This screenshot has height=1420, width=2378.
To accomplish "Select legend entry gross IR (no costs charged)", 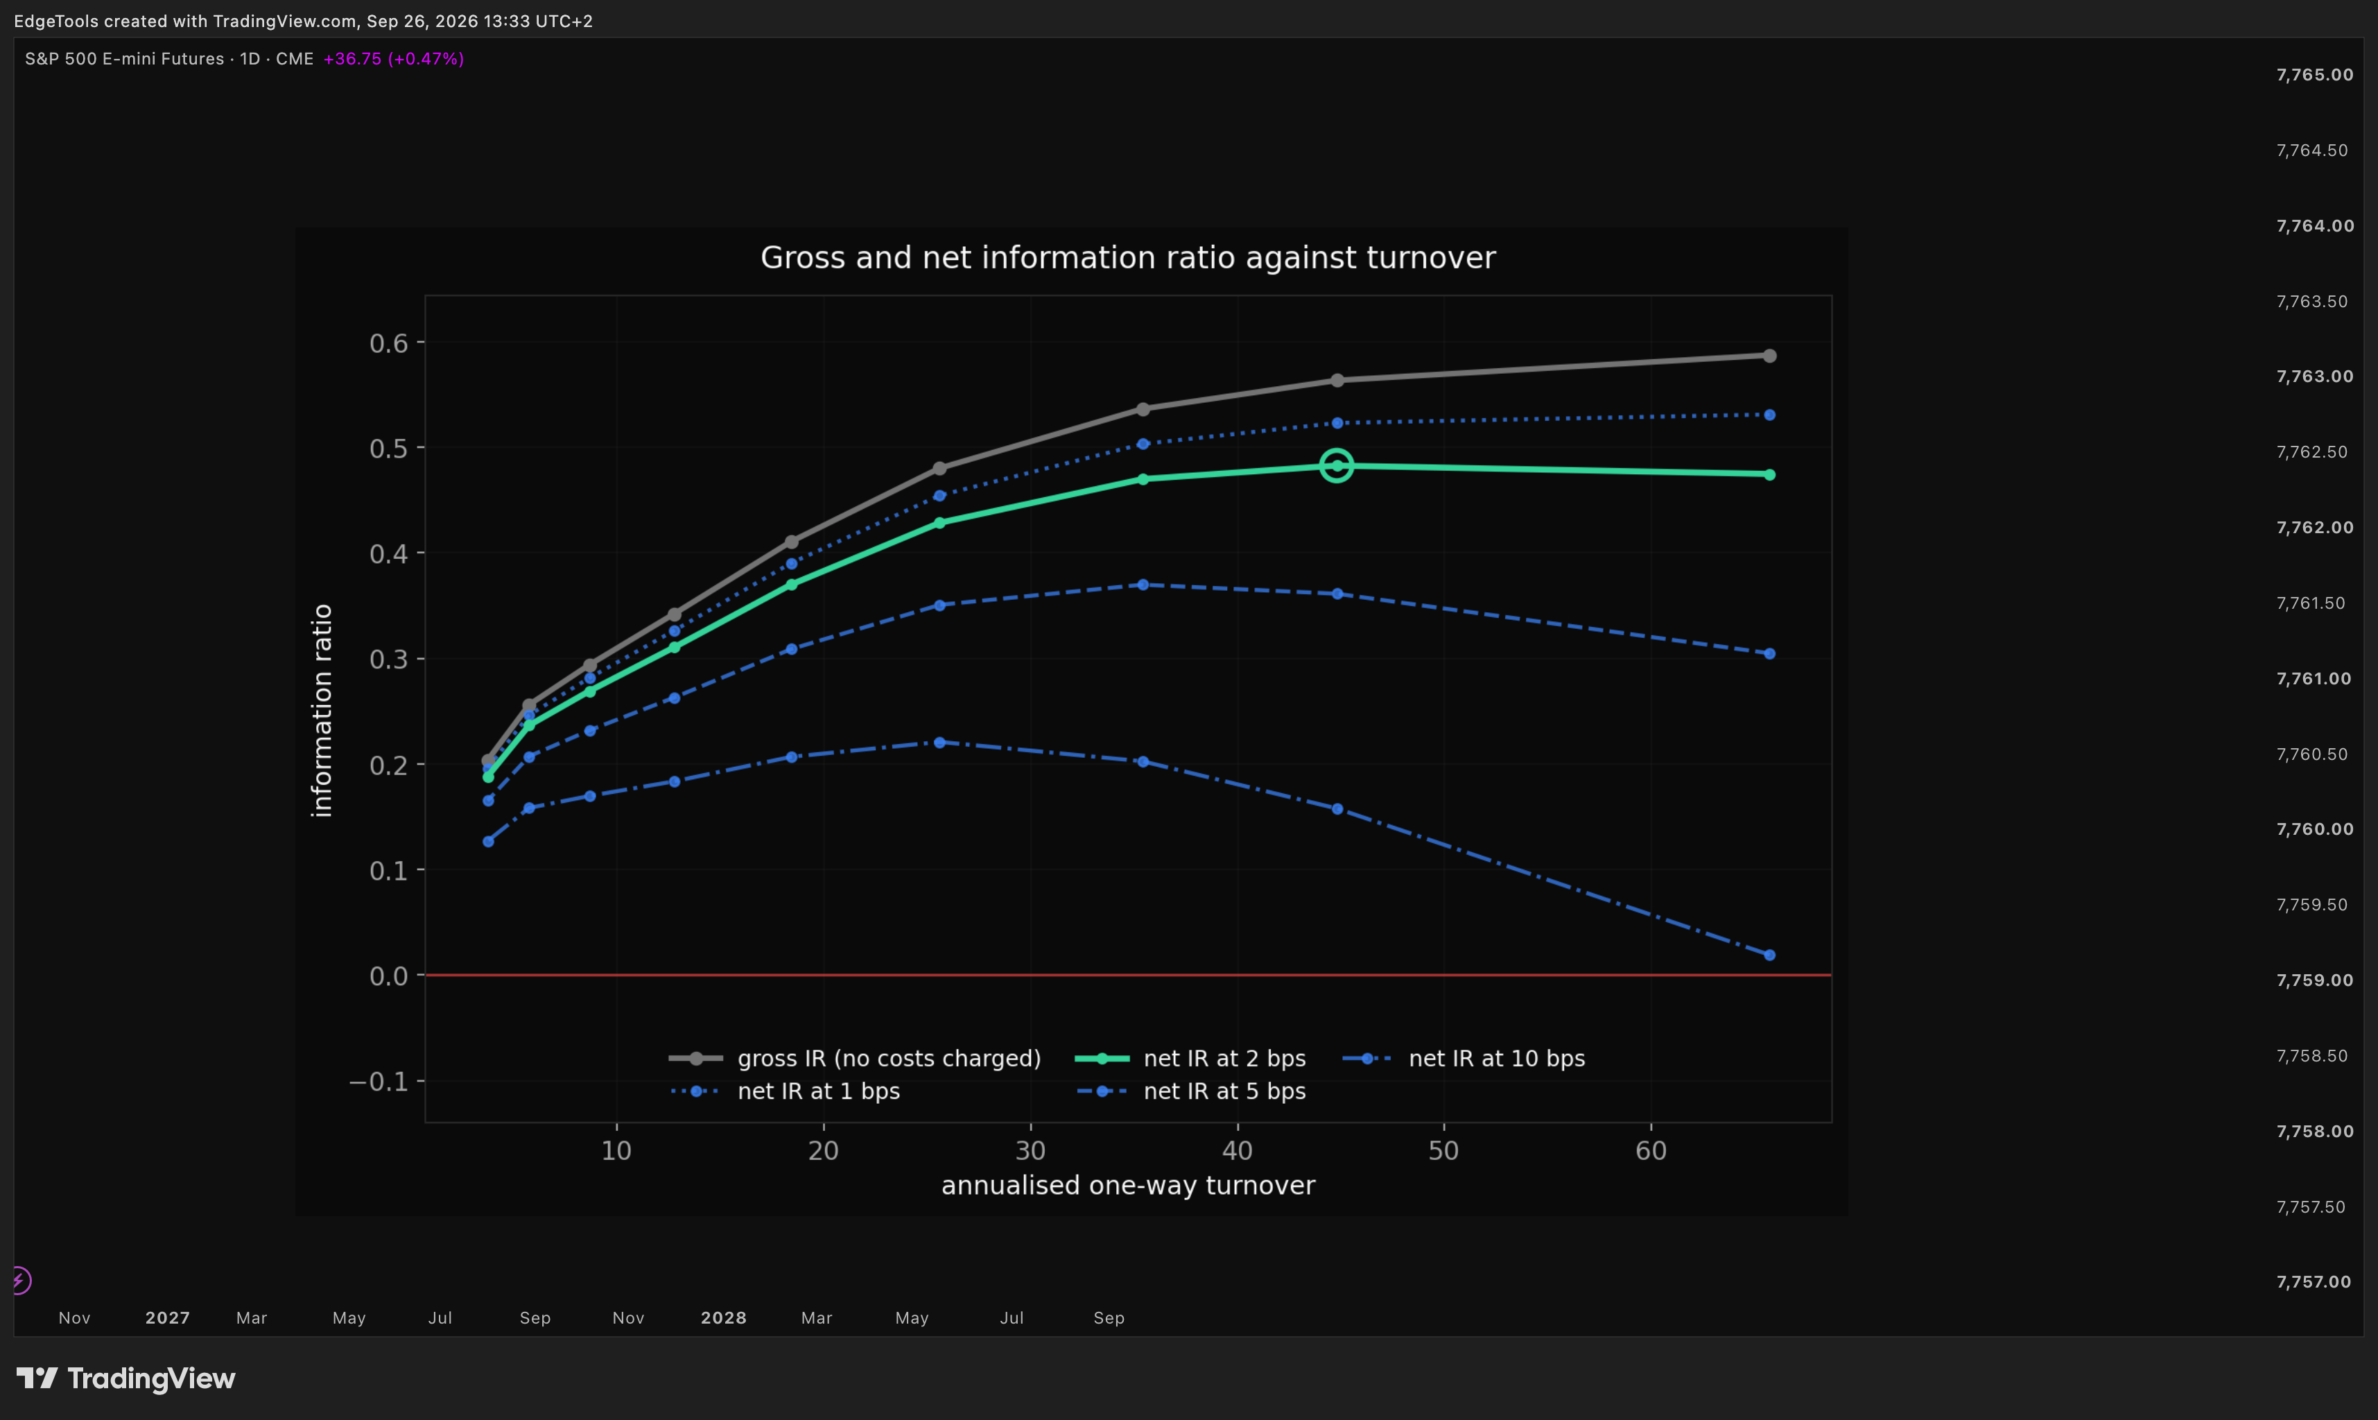I will pyautogui.click(x=854, y=1058).
